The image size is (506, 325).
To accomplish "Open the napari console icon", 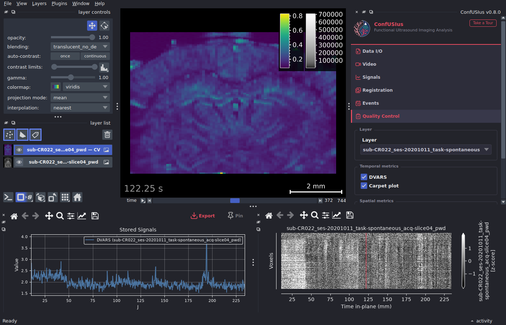I will [x=8, y=197].
